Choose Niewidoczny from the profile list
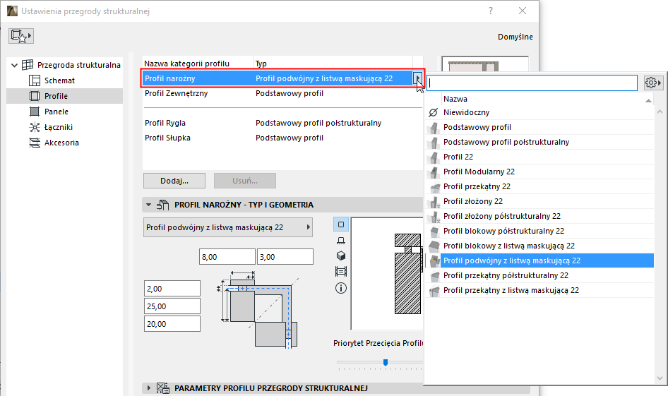Image resolution: width=668 pixels, height=396 pixels. (539, 112)
